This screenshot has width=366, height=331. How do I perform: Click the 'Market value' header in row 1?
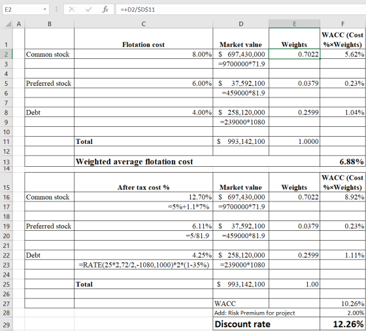coord(241,39)
